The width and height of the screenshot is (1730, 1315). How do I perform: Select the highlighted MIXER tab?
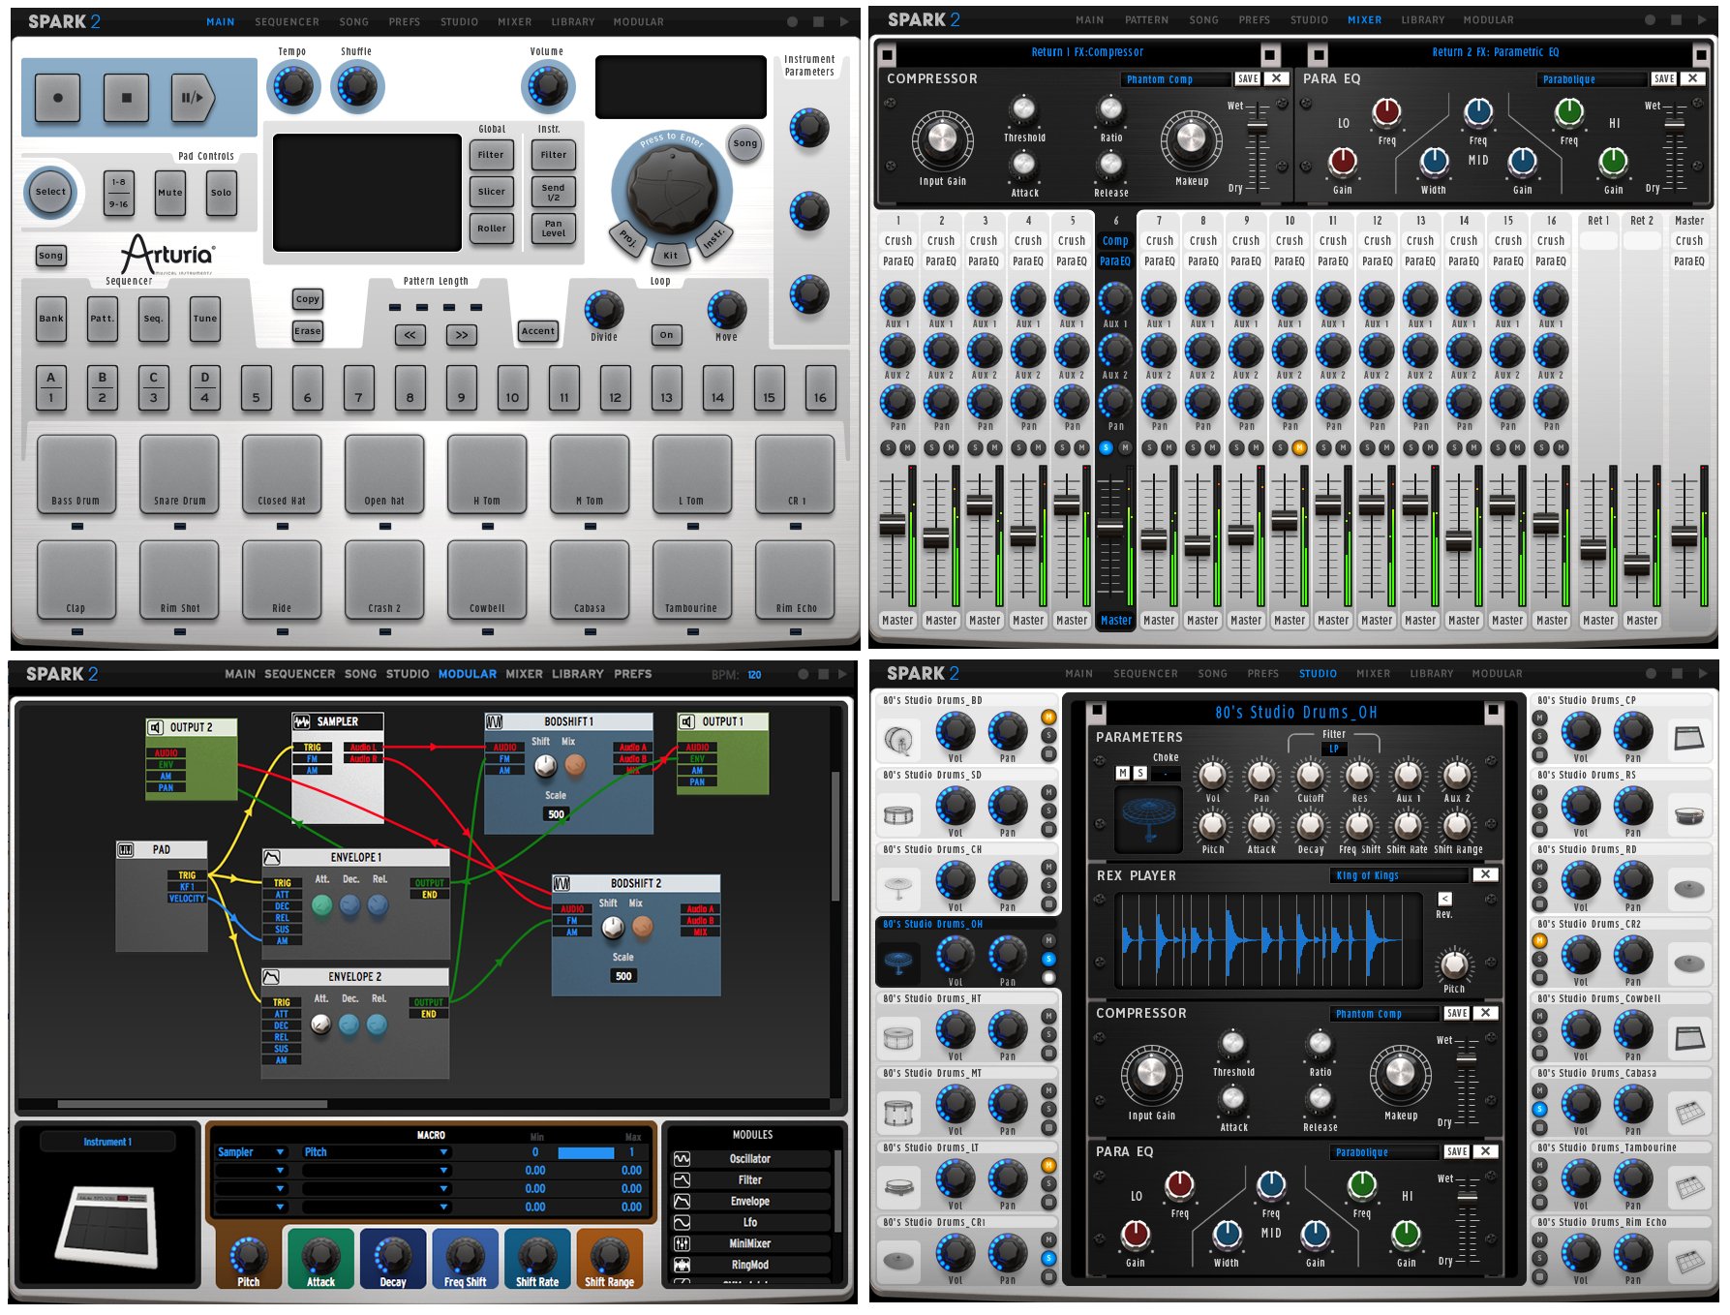pos(1364,20)
